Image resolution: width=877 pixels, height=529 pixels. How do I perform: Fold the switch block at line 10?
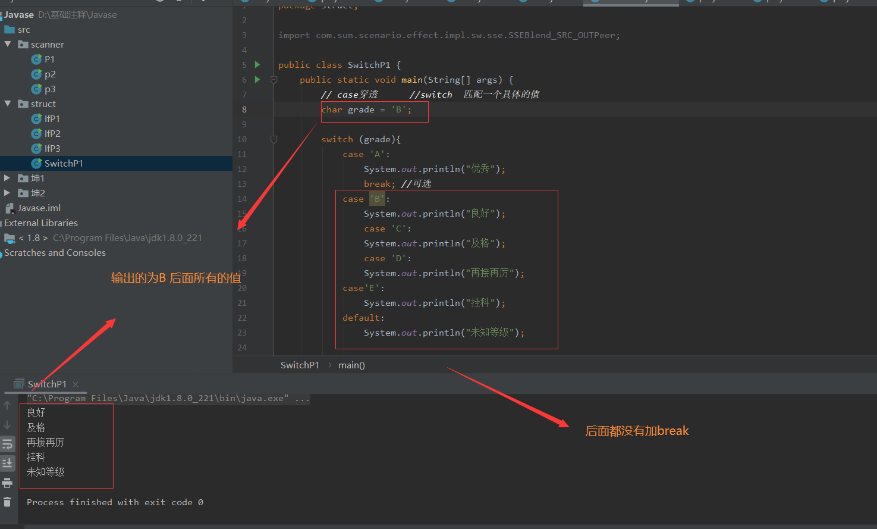tap(274, 139)
